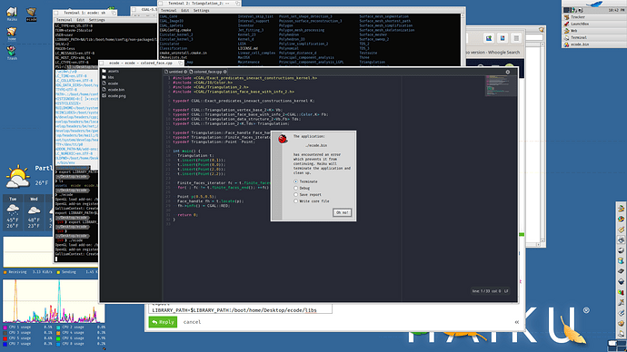The width and height of the screenshot is (627, 352).
Task: Click the cancel link beside Reply
Action: [192, 322]
